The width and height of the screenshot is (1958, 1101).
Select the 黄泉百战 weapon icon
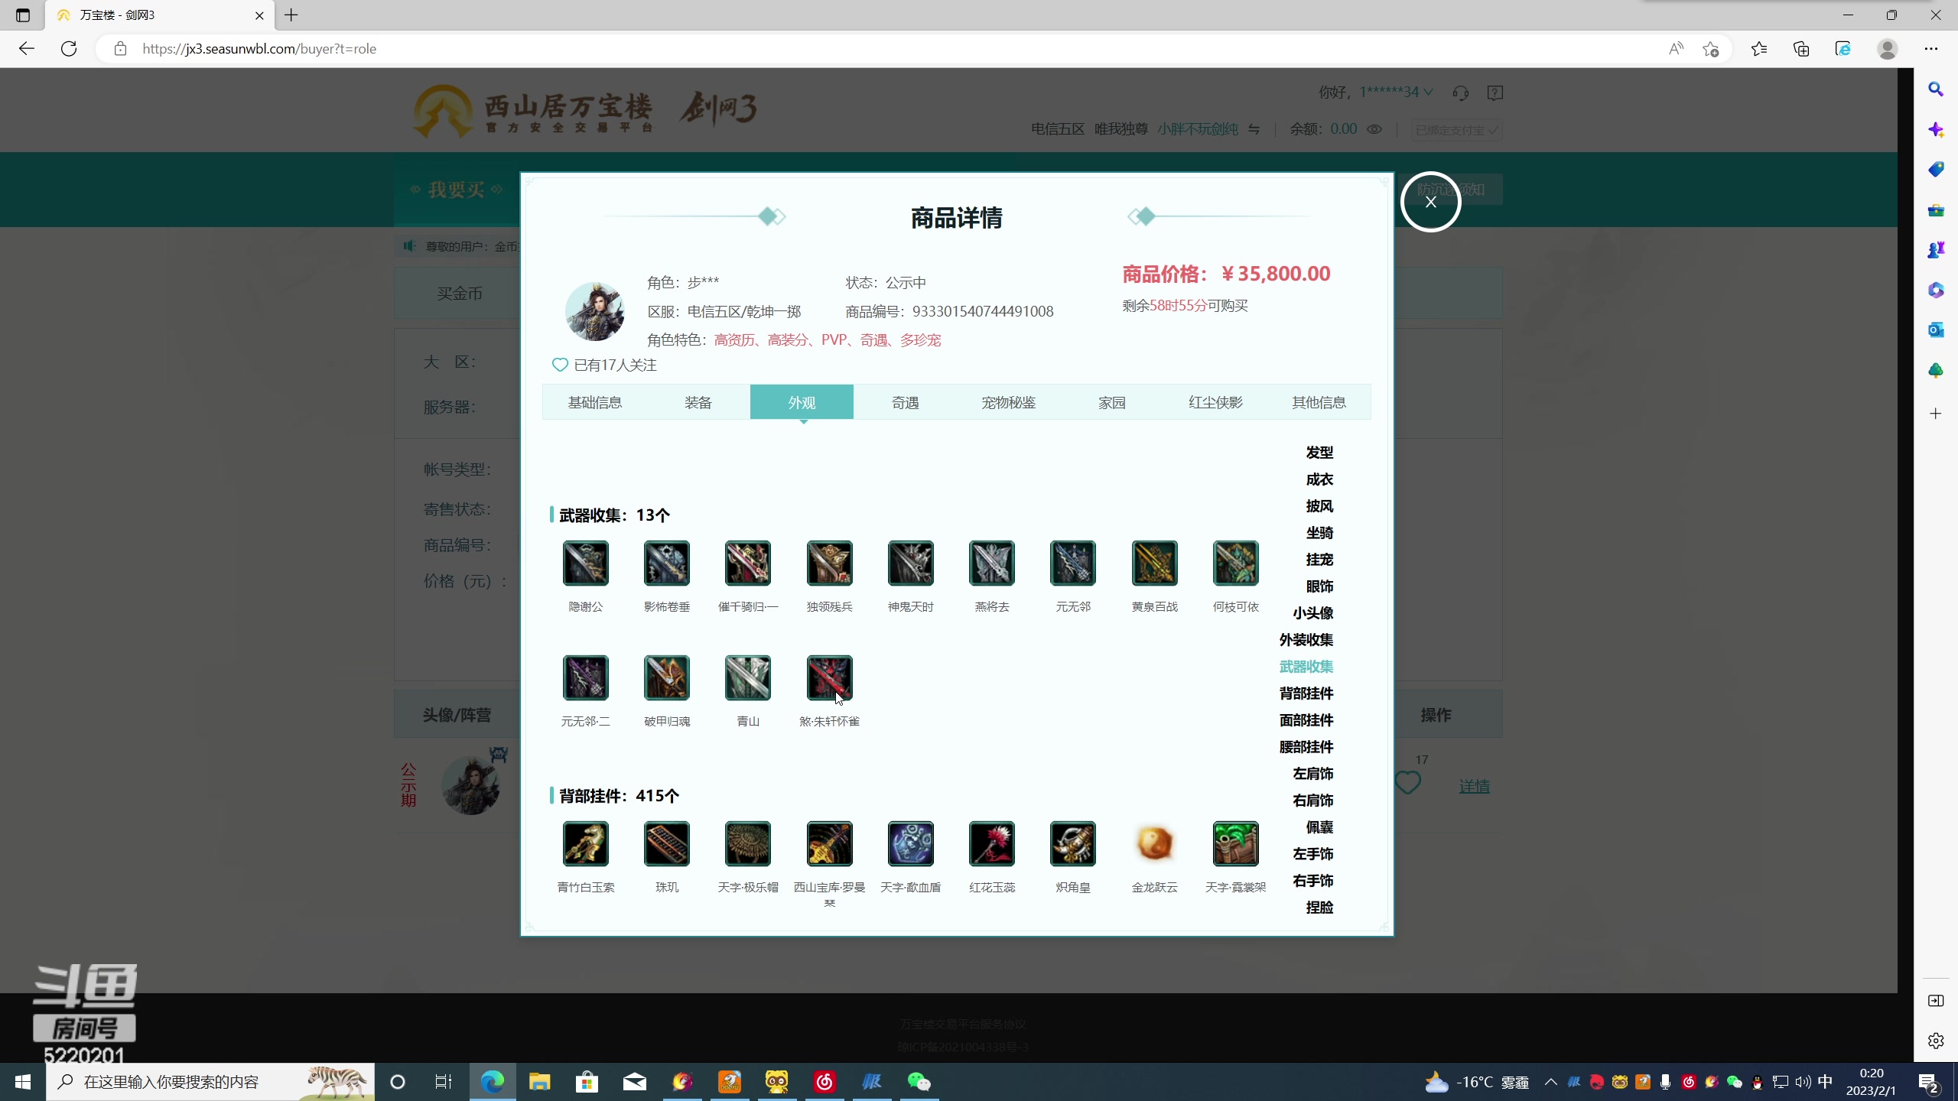click(1154, 563)
